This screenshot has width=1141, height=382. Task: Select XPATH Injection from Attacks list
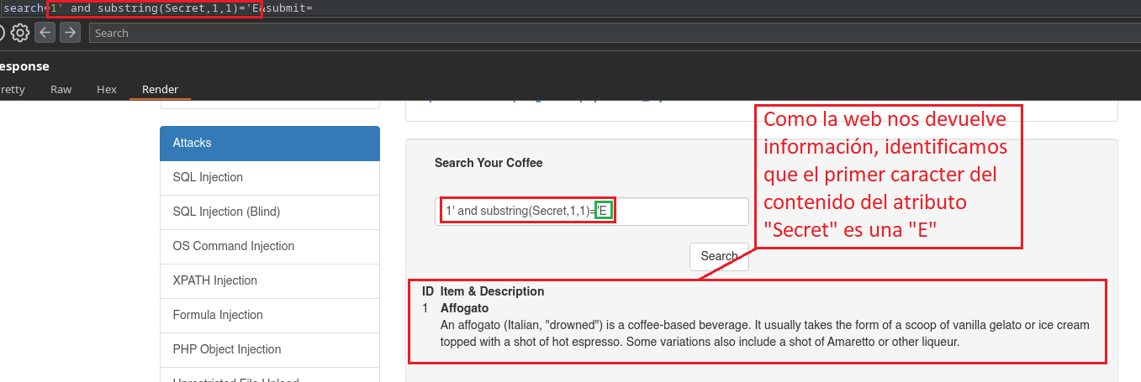[214, 280]
